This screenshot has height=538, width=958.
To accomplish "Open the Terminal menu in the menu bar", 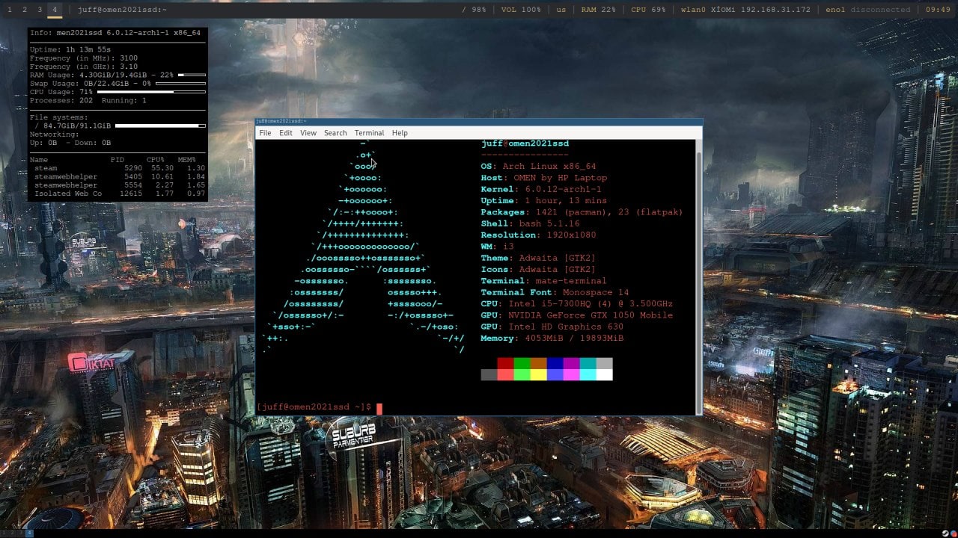I will [369, 133].
